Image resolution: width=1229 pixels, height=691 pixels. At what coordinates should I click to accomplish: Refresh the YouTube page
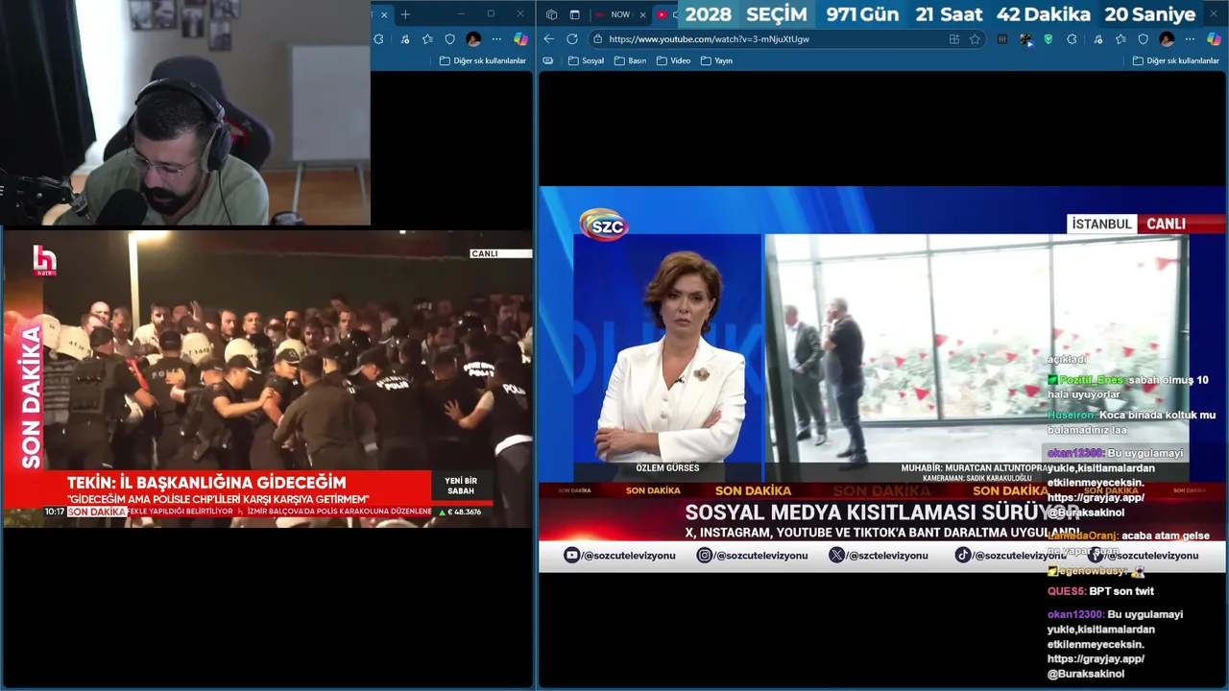pos(572,39)
